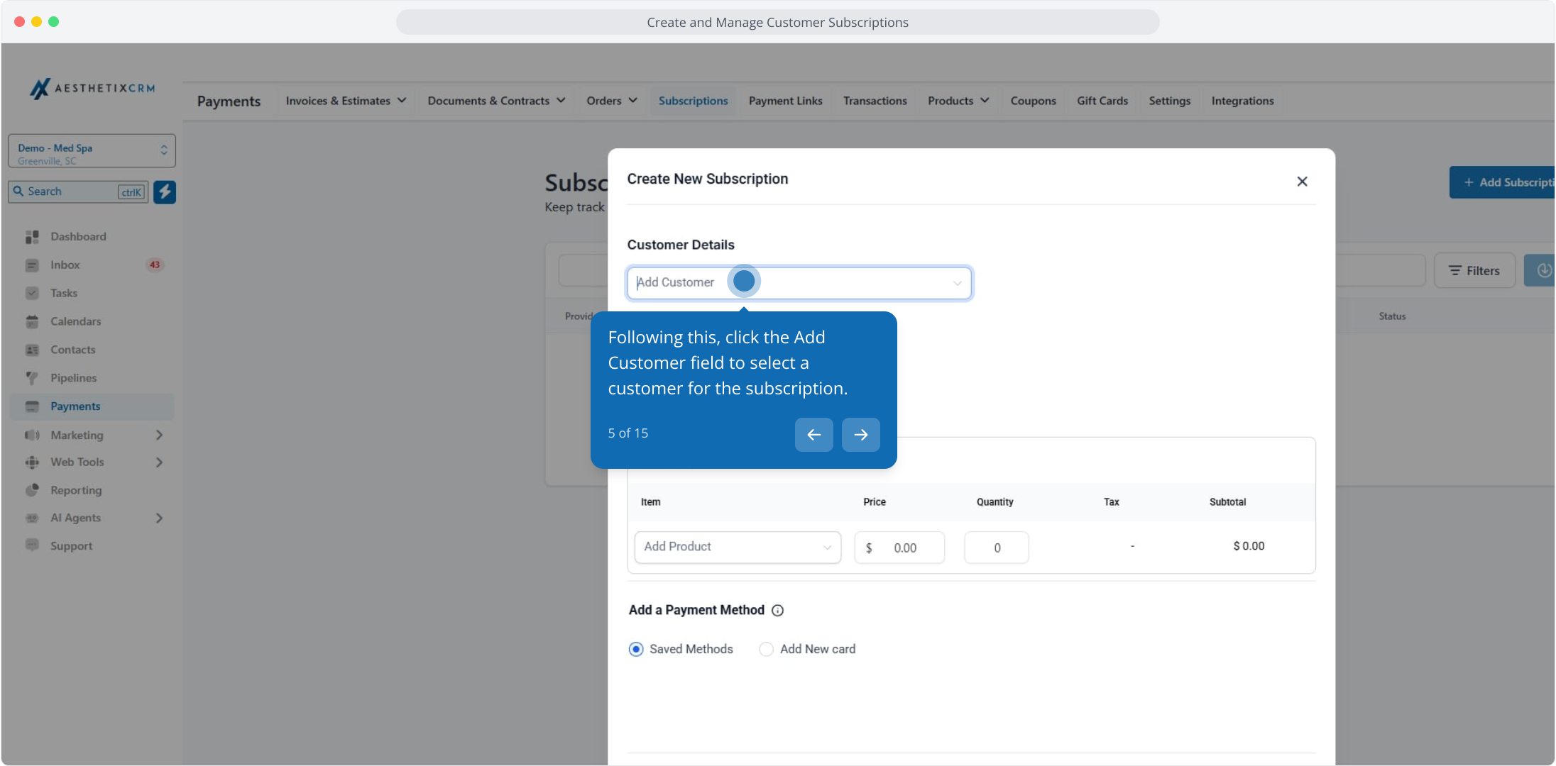Open the Dashboard sidebar icon
1556x766 pixels.
32,236
